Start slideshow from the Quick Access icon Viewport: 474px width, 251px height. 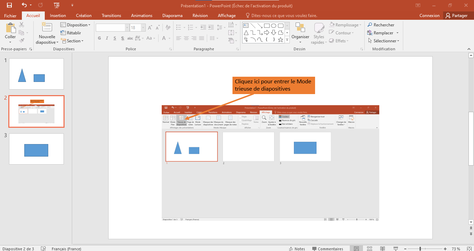tap(57, 5)
